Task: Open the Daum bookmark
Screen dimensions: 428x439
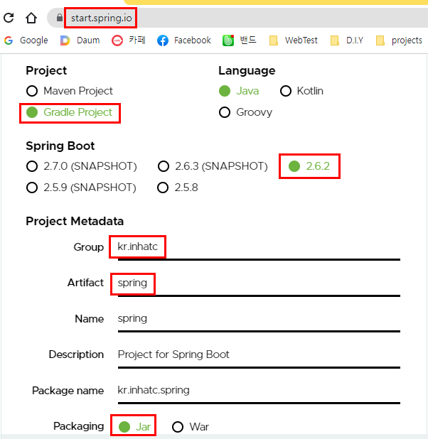Action: tap(80, 40)
